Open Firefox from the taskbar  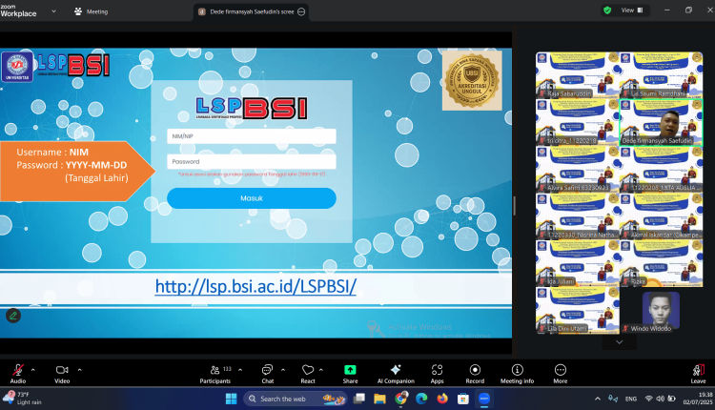(x=442, y=400)
